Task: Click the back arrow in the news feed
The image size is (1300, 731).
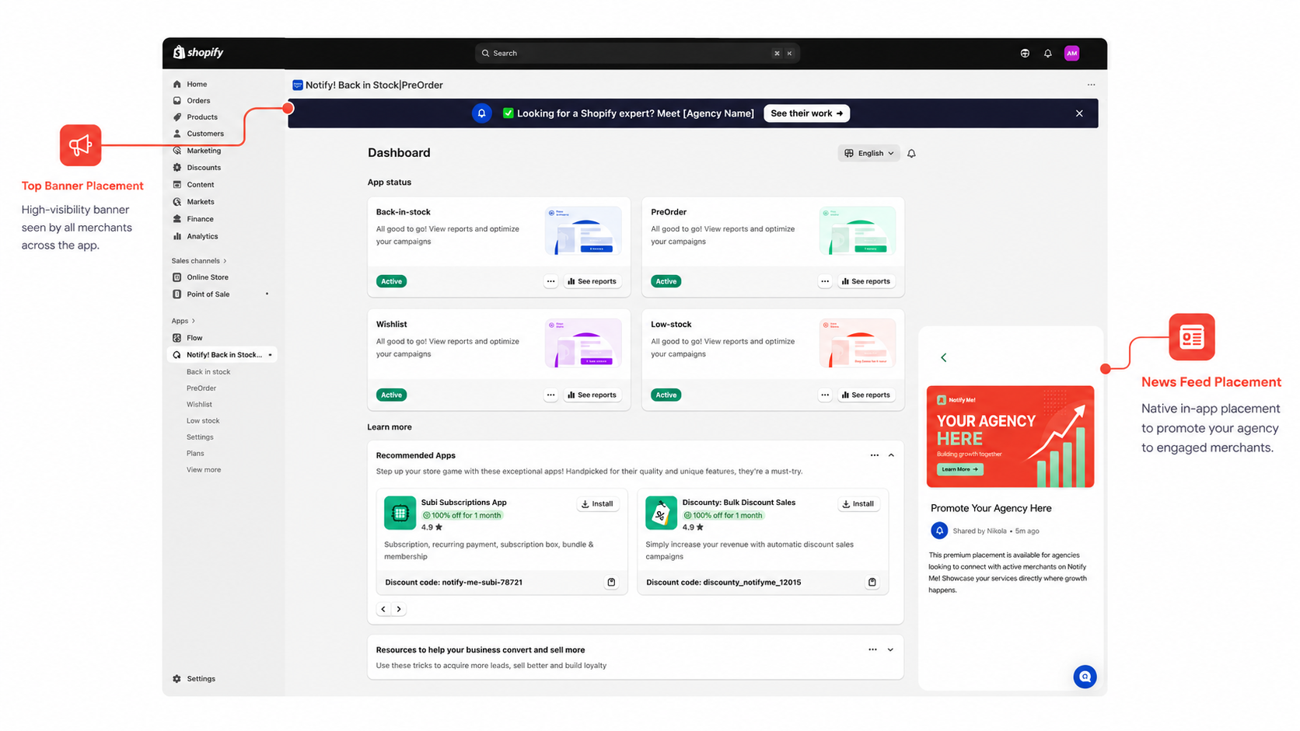Action: point(944,358)
